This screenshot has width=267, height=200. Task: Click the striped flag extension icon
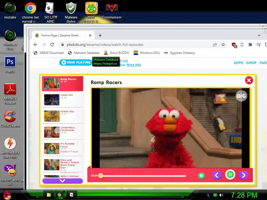tap(242, 45)
